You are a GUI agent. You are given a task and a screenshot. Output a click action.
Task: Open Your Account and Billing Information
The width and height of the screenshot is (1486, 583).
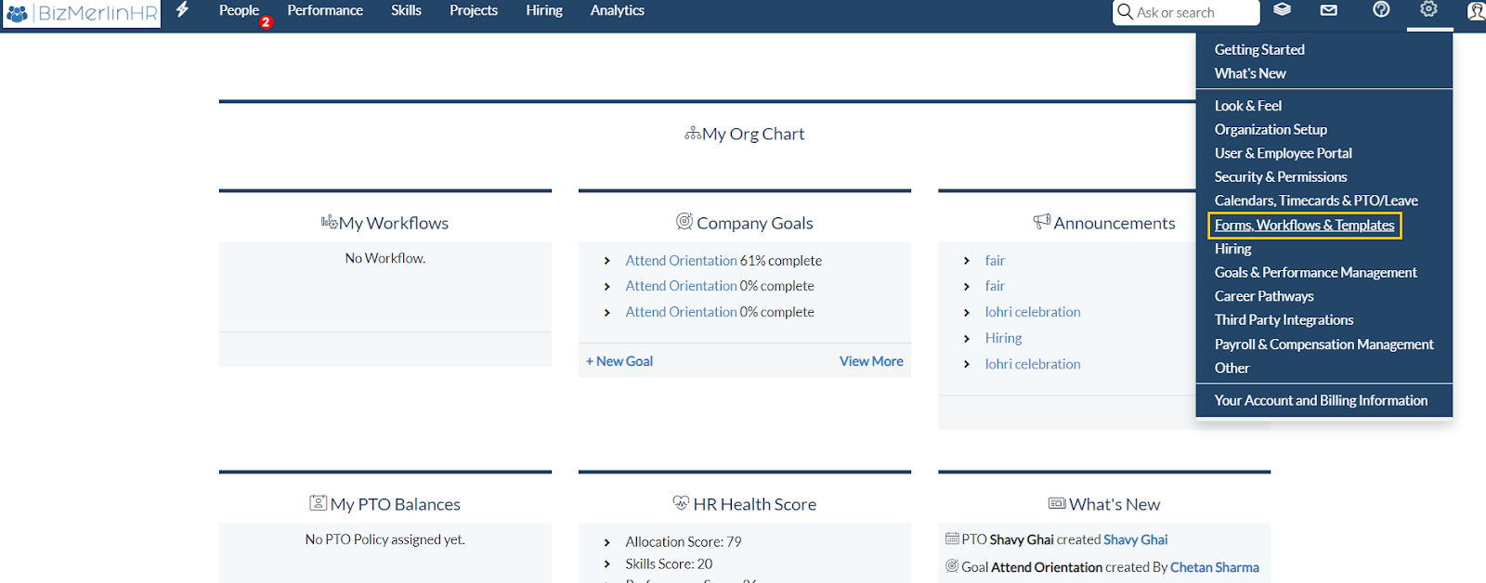point(1321,400)
